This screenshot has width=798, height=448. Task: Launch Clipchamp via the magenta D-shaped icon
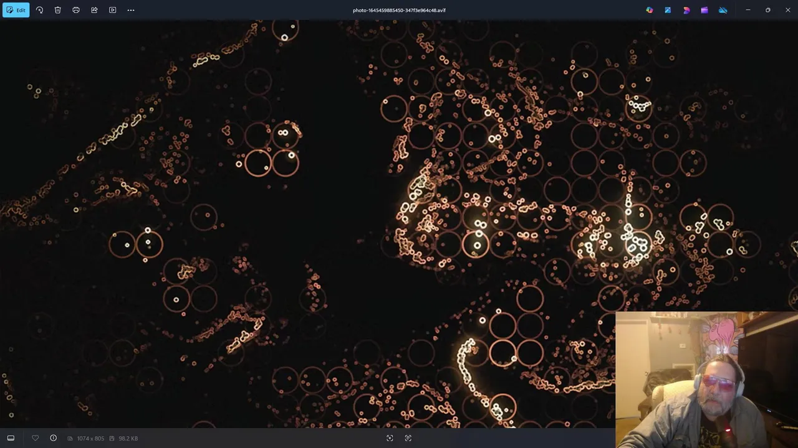click(686, 10)
